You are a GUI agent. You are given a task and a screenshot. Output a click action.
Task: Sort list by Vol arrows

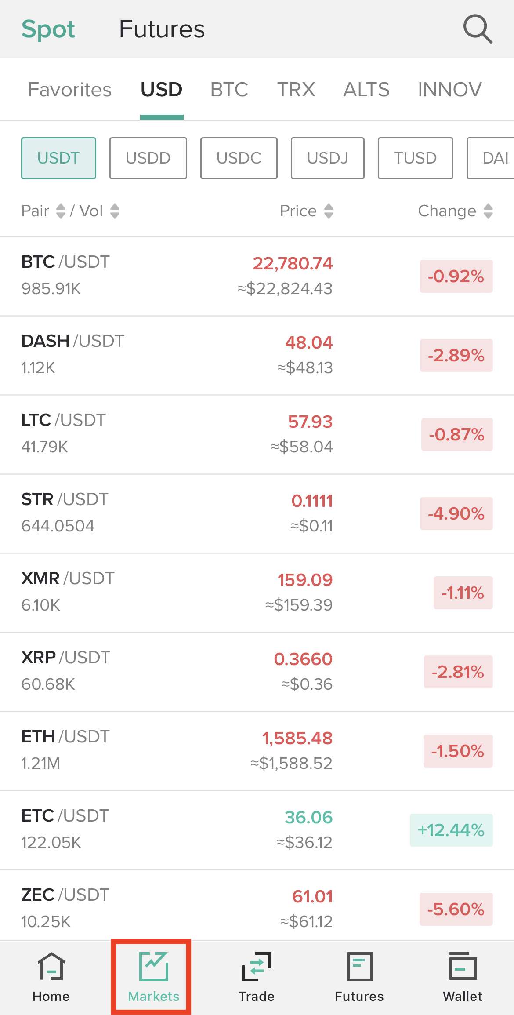(x=115, y=211)
